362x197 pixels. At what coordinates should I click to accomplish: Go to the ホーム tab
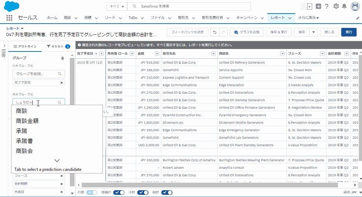coord(52,18)
